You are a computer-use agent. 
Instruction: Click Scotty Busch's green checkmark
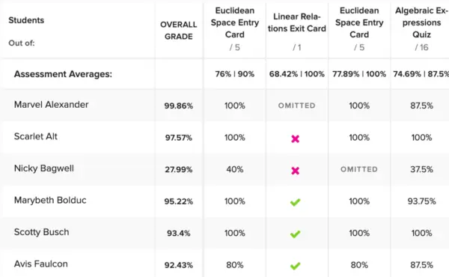(x=296, y=234)
